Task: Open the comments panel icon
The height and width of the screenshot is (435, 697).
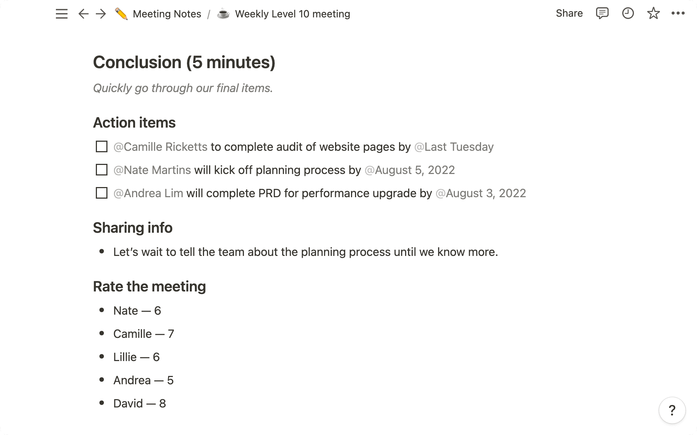Action: (x=602, y=13)
